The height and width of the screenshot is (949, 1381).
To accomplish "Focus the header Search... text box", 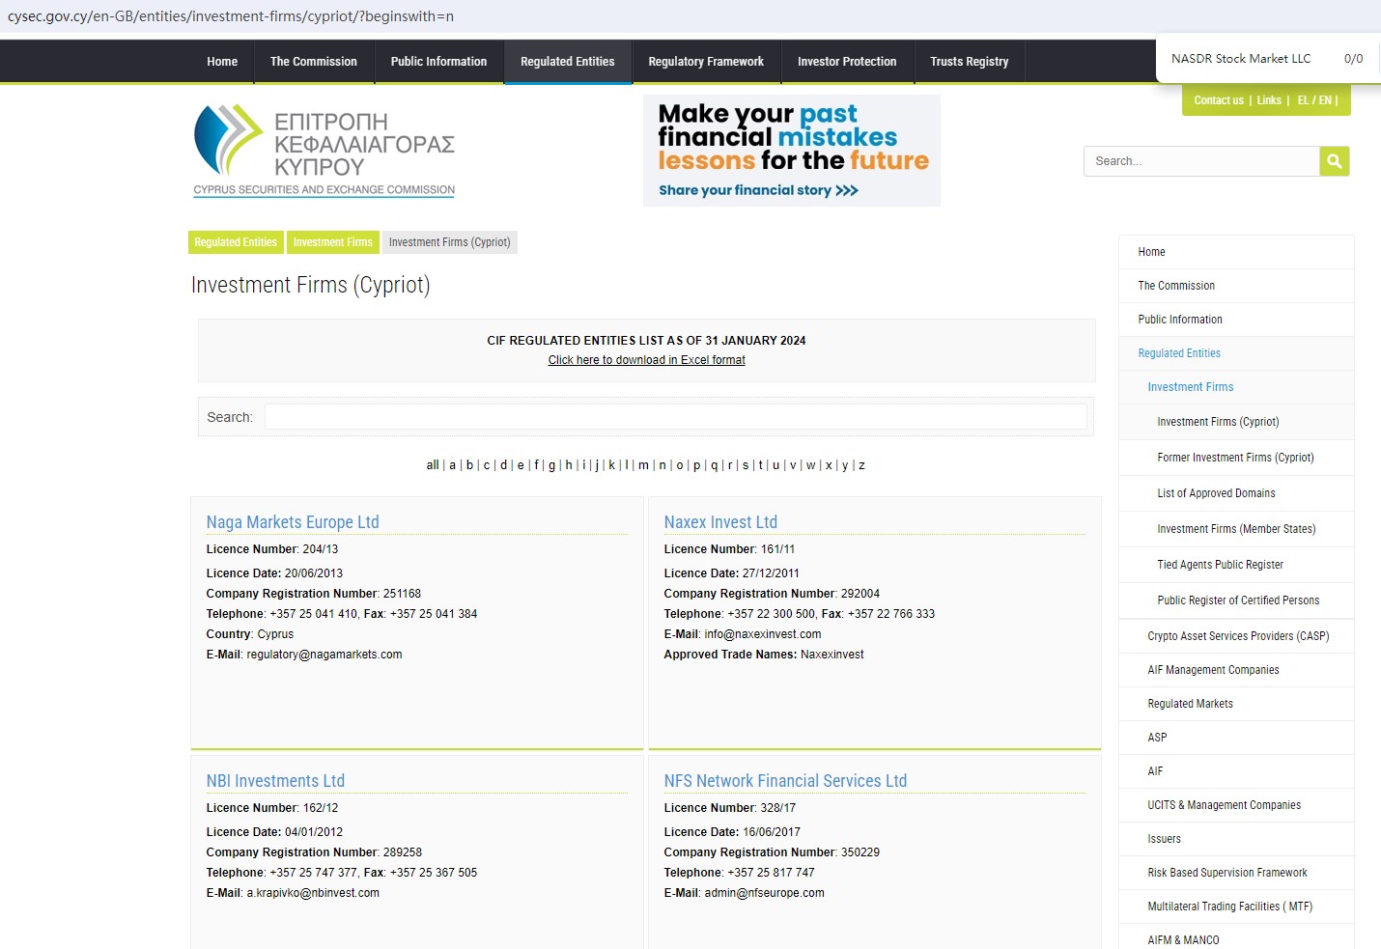I will click(x=1201, y=161).
